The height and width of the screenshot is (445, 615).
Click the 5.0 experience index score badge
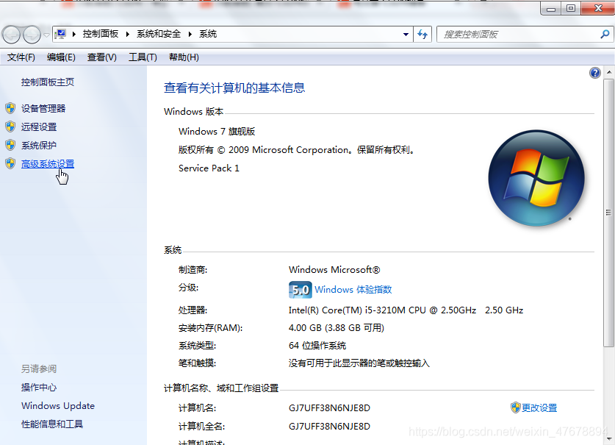(301, 290)
